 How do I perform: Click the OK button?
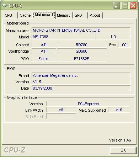pos(123,150)
